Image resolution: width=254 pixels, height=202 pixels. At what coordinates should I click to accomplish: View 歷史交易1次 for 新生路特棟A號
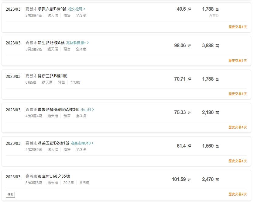point(237,61)
